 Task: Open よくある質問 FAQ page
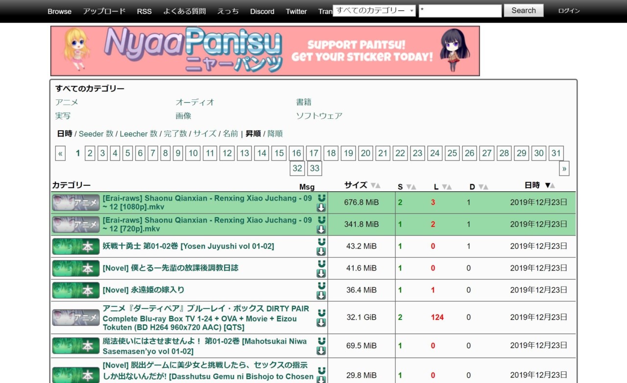point(185,11)
